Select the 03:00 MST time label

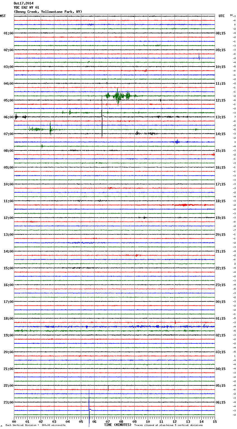(9, 67)
